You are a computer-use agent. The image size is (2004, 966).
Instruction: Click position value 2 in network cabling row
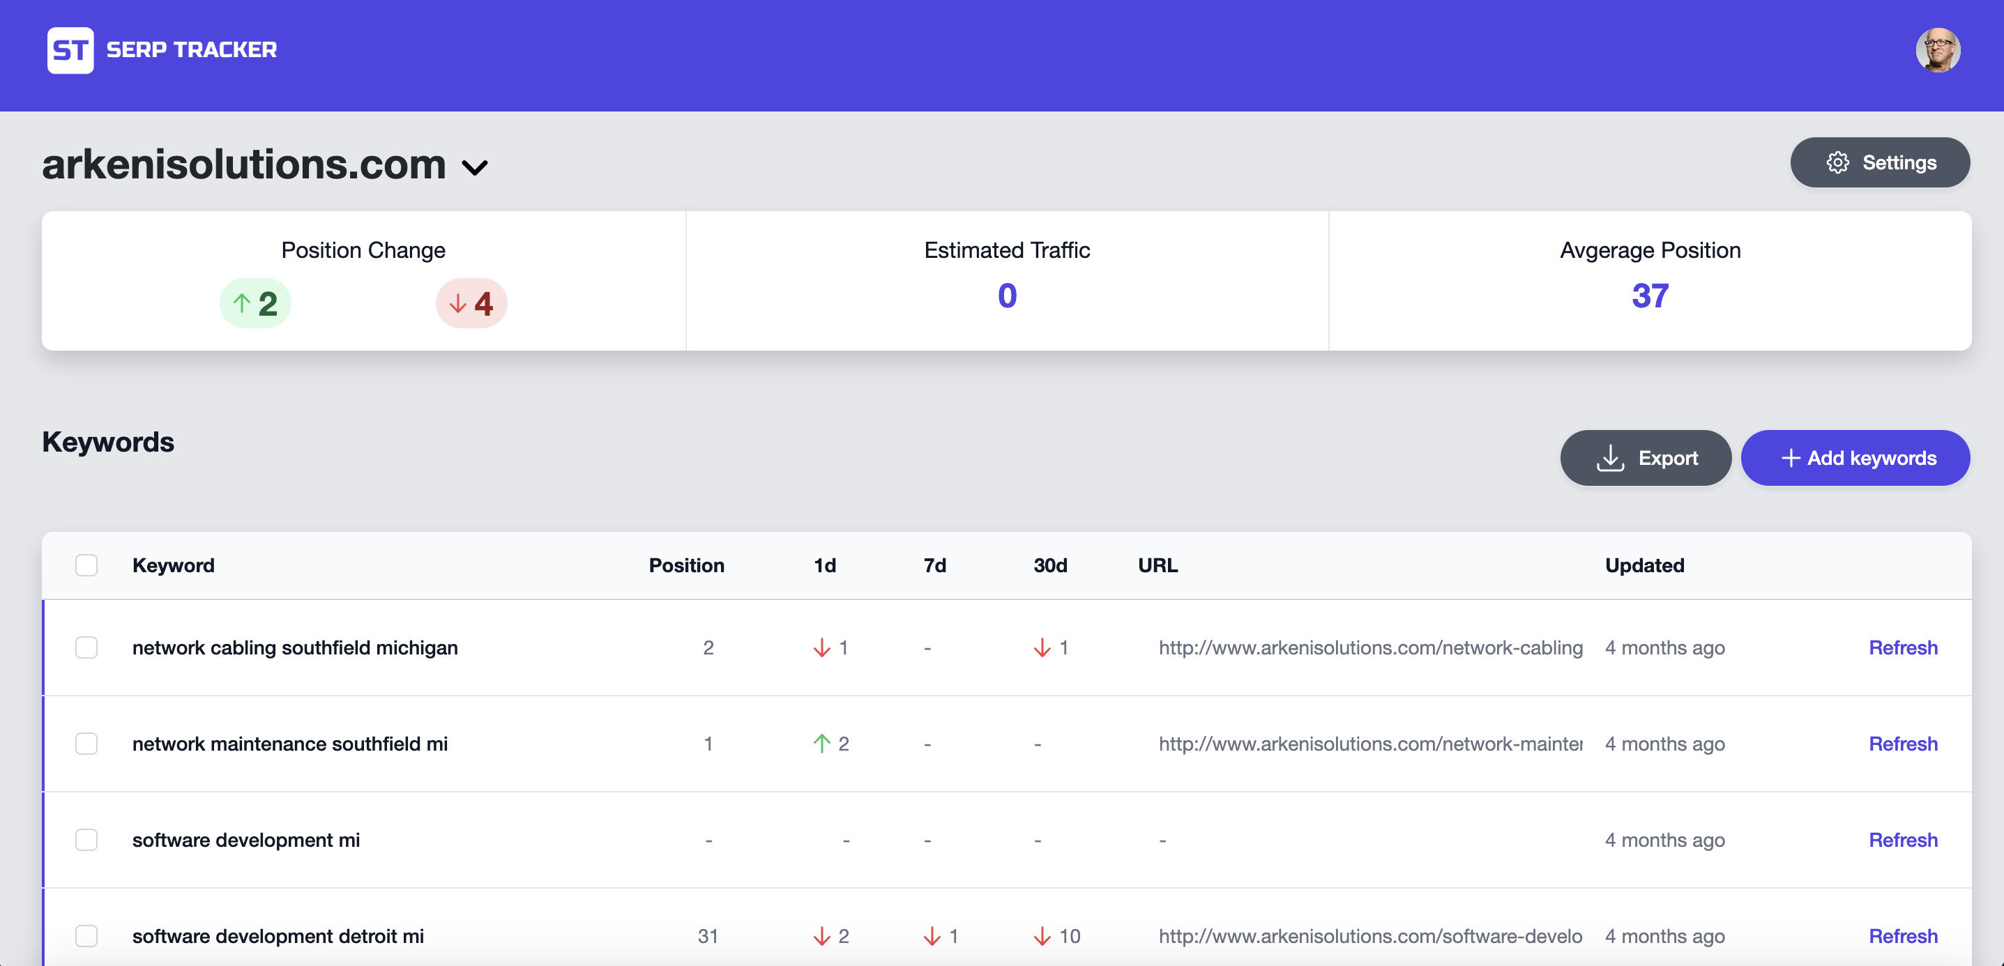(708, 648)
